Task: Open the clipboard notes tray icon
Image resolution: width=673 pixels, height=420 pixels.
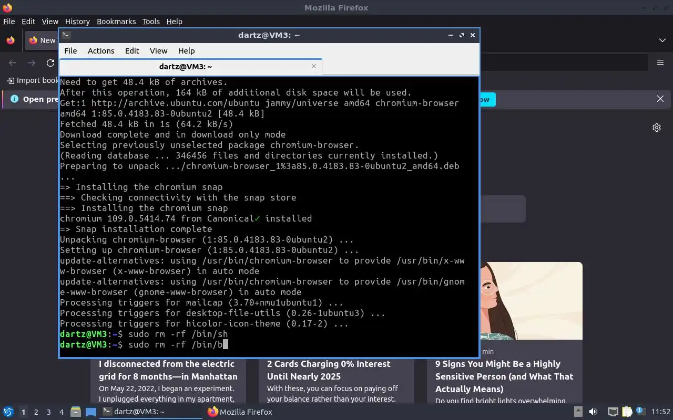Action: click(x=627, y=412)
